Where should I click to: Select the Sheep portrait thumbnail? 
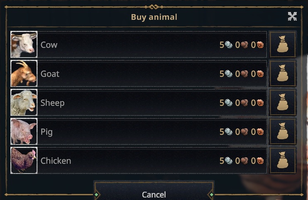[24, 102]
